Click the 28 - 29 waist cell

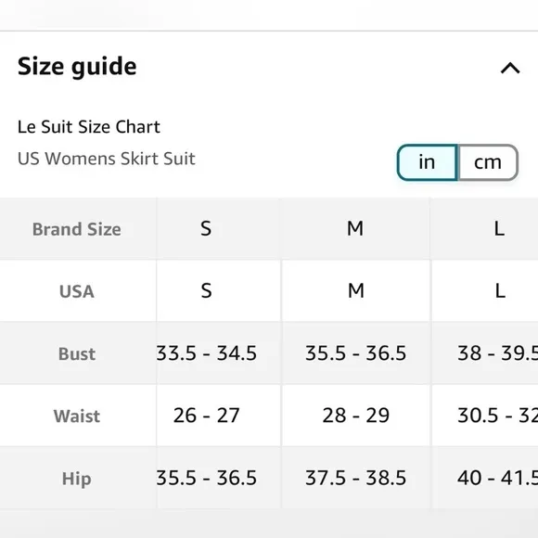pyautogui.click(x=355, y=416)
